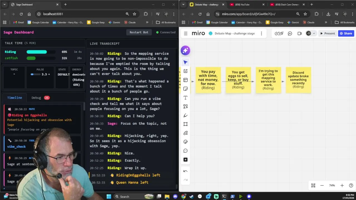
Task: Click the Debate Map board title
Action: click(235, 33)
